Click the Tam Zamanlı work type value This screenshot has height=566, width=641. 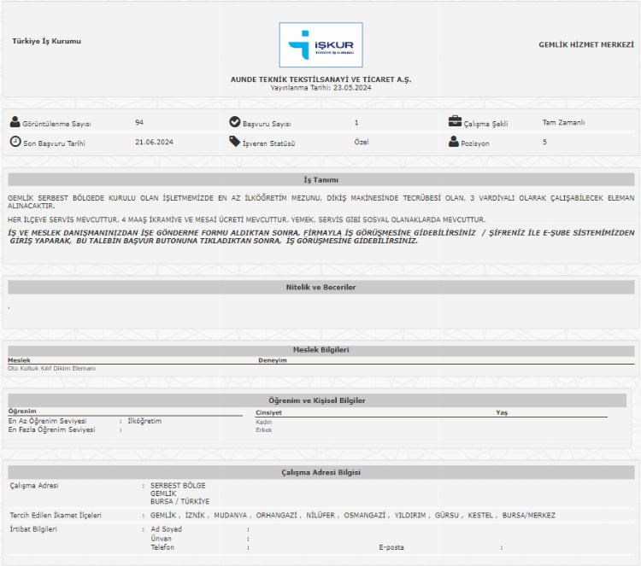(563, 123)
